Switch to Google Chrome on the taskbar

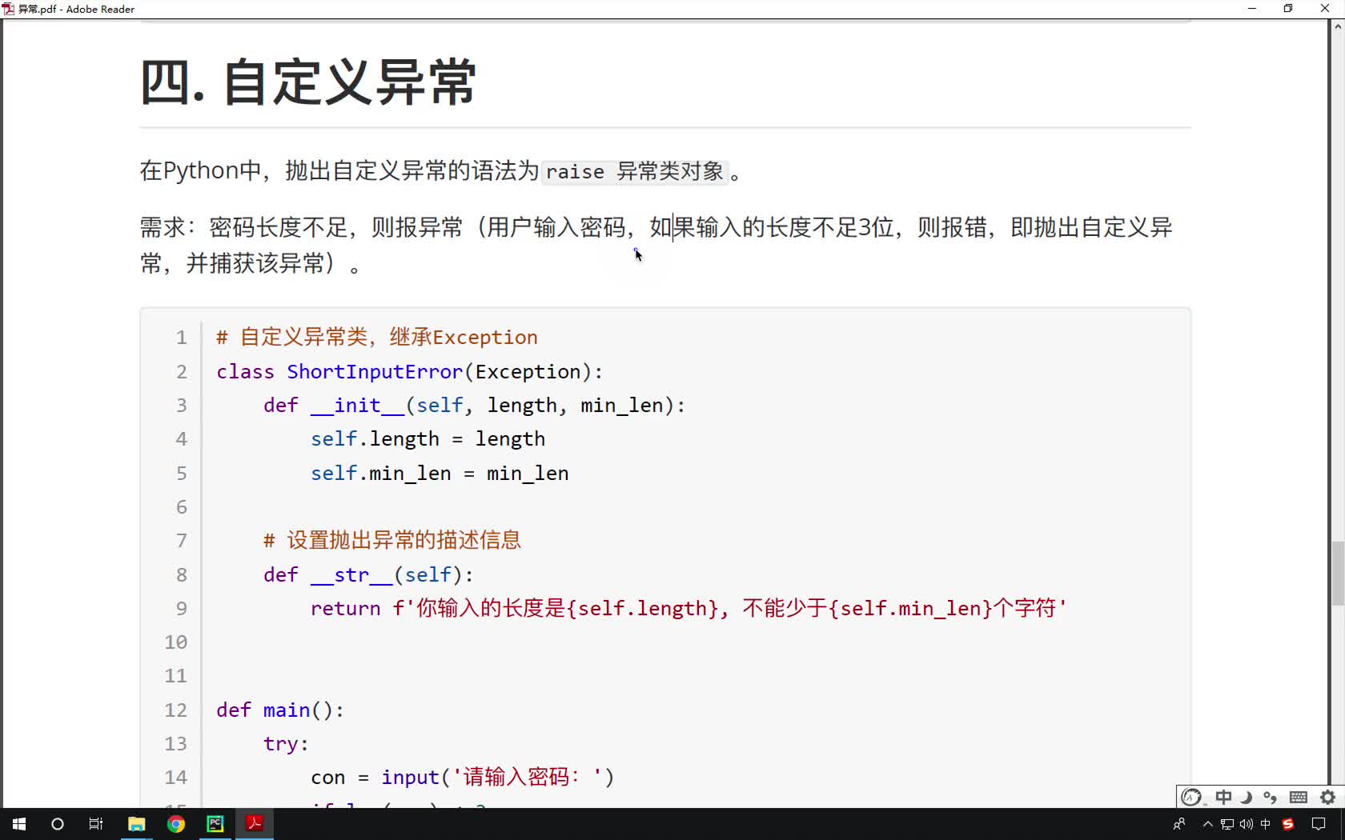pos(176,824)
